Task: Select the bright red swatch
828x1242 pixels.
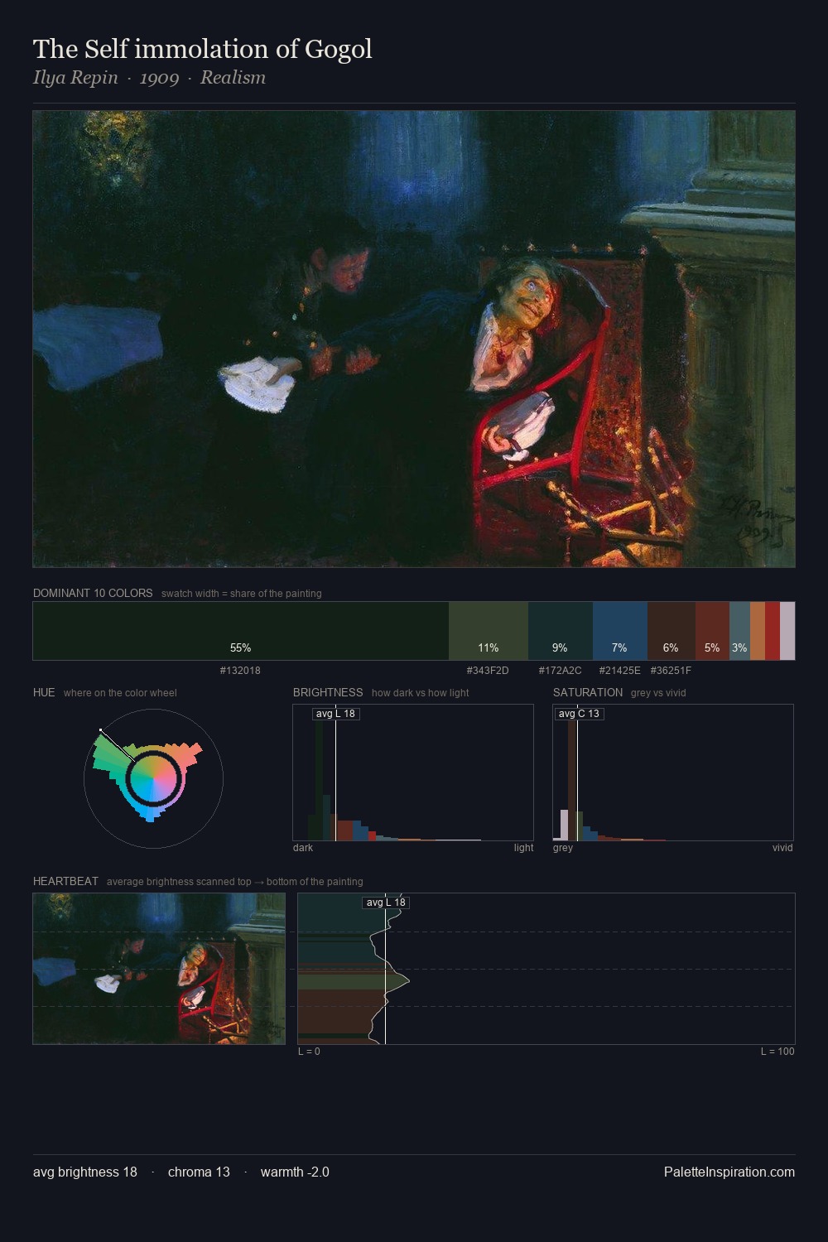Action: point(773,631)
